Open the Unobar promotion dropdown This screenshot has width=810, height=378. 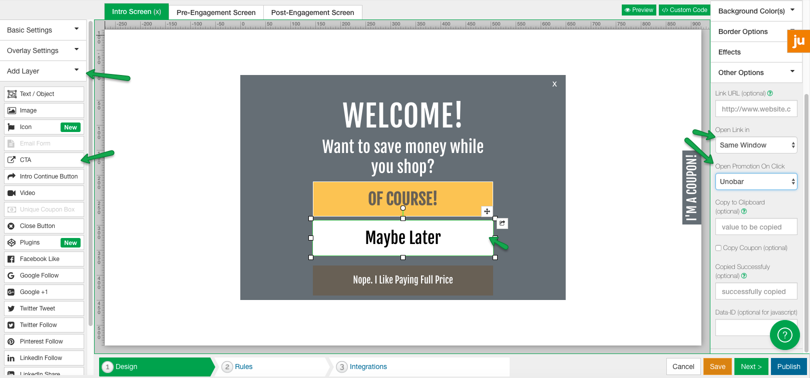[x=756, y=181]
